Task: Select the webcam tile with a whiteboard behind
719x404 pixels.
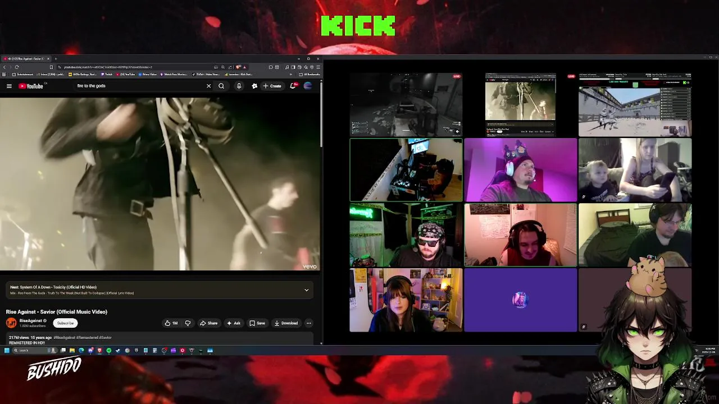Action: coord(520,235)
